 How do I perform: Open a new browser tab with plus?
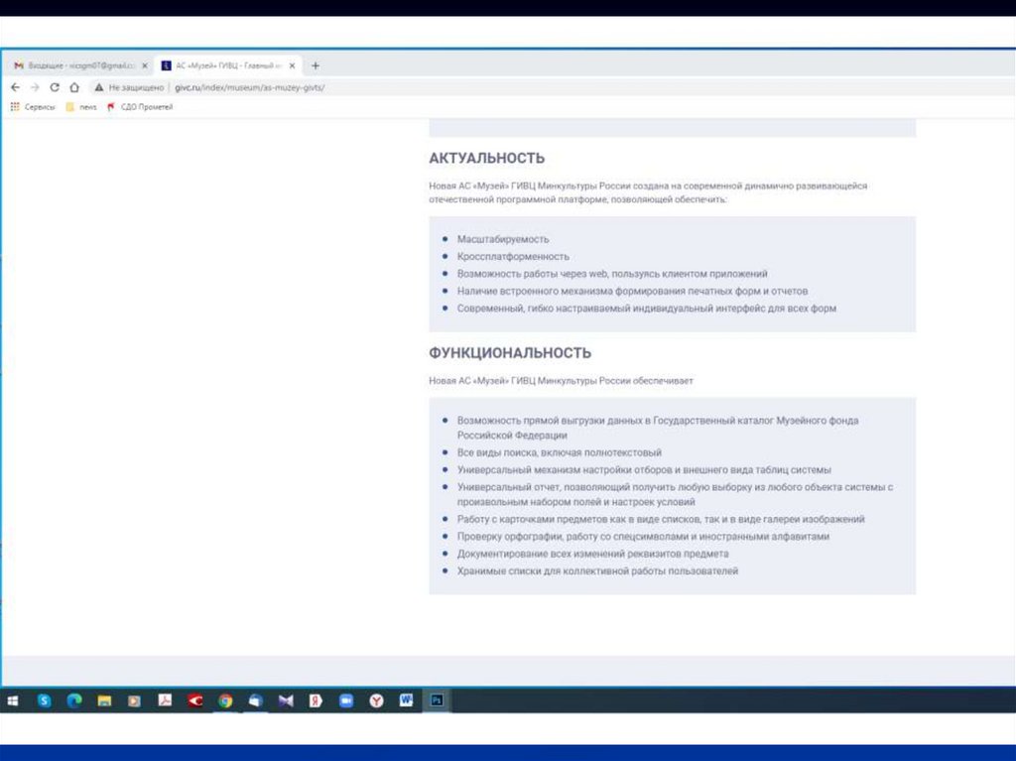click(x=316, y=65)
